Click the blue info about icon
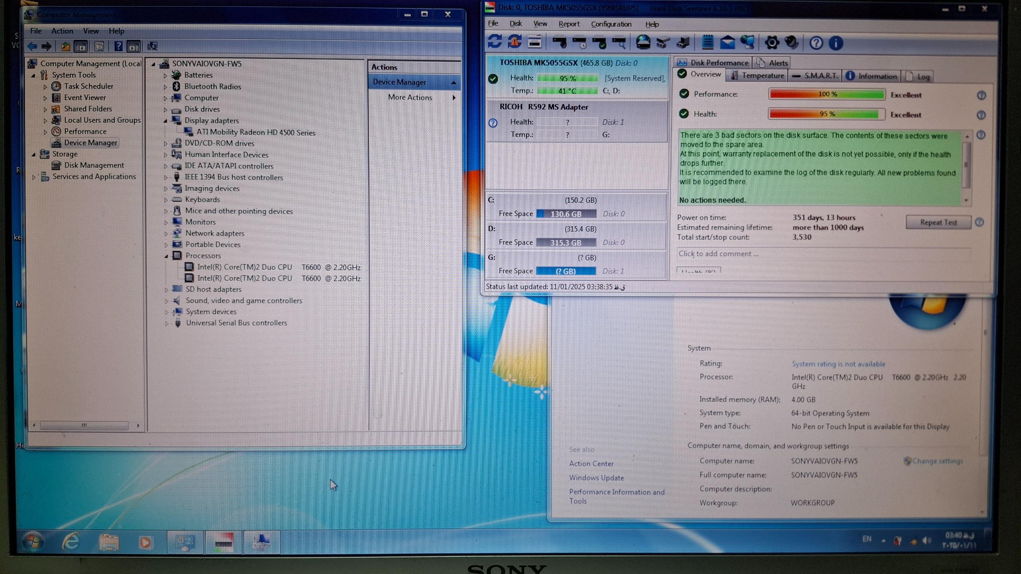The height and width of the screenshot is (574, 1021). coord(836,43)
